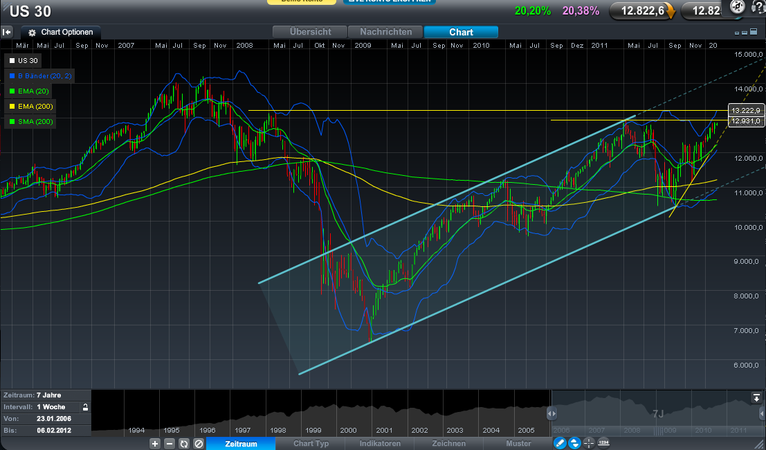The image size is (766, 450).
Task: Open the compass navigation icon
Action: 737,6
